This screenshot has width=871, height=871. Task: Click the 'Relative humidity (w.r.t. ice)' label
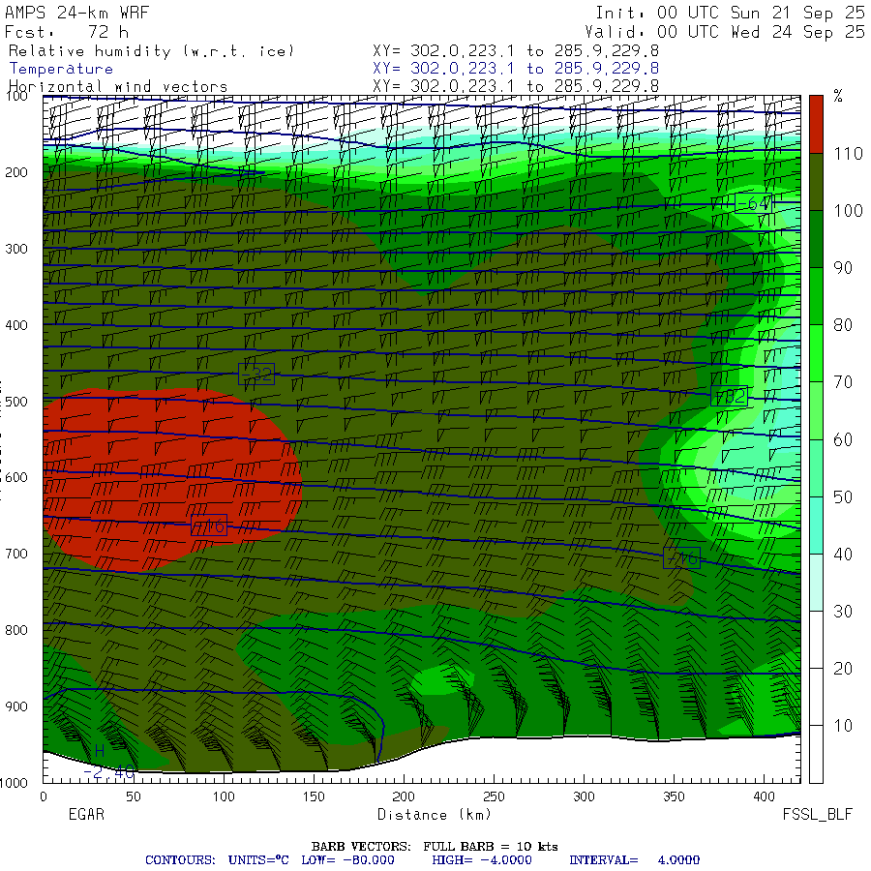tap(151, 51)
